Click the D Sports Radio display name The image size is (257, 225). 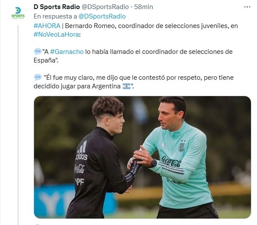[57, 7]
